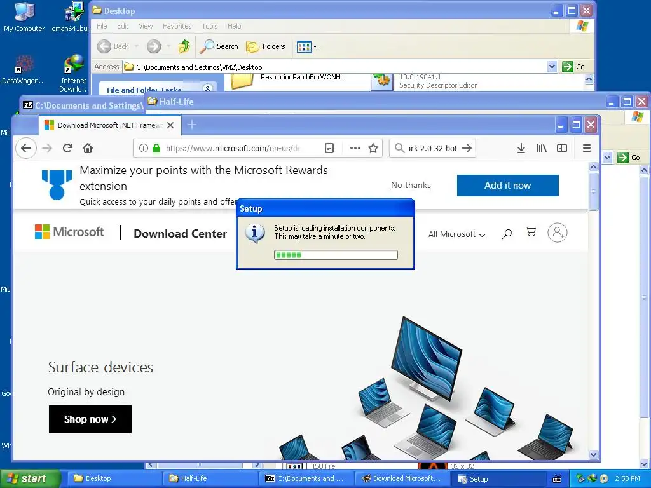Show site information icon in address bar
The image size is (651, 488).
point(143,148)
